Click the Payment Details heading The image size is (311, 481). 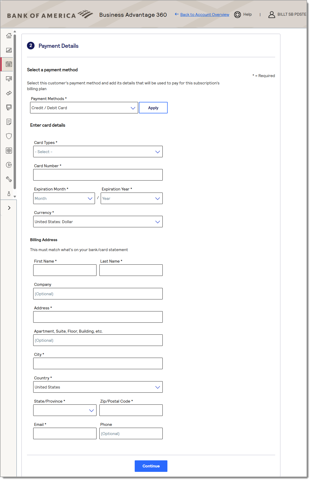pos(59,46)
